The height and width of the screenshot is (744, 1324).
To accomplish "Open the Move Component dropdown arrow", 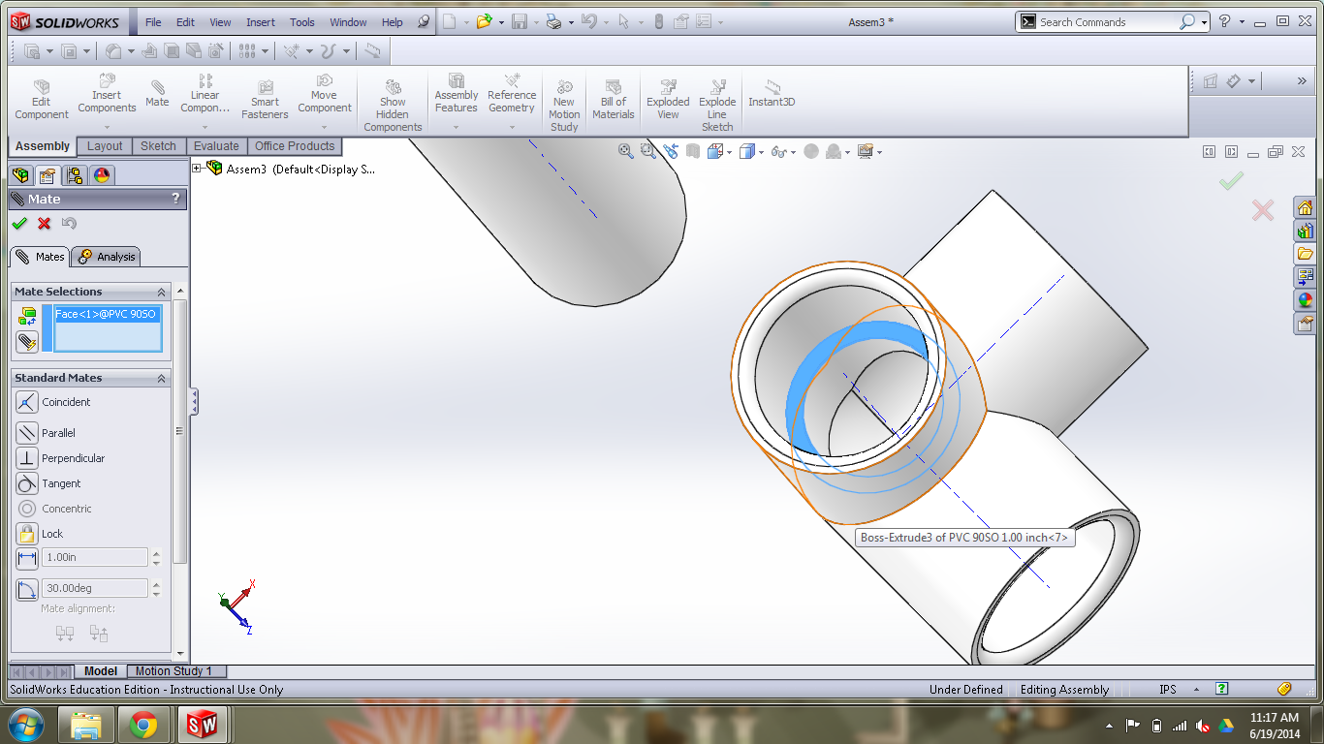I will 324,127.
